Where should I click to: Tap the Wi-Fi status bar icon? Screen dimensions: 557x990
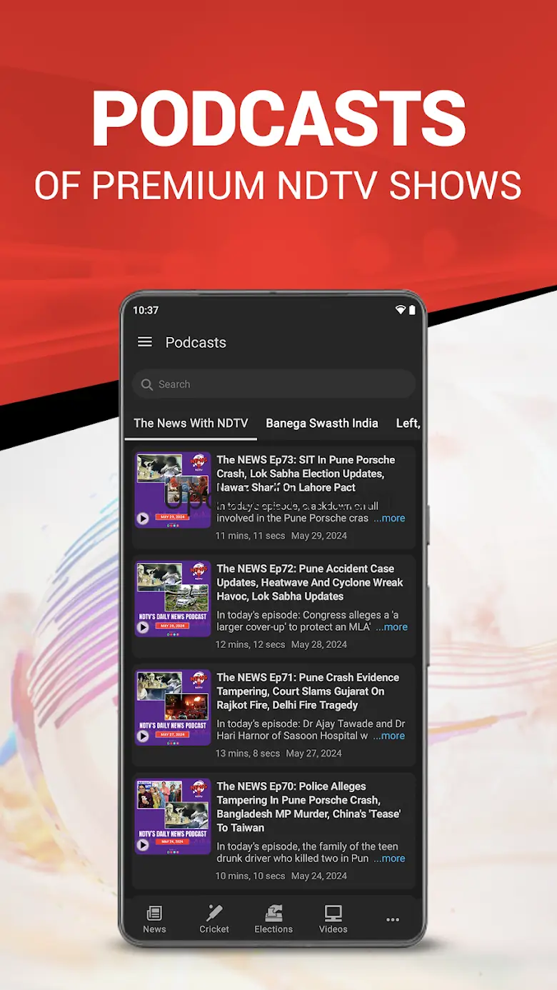click(401, 310)
